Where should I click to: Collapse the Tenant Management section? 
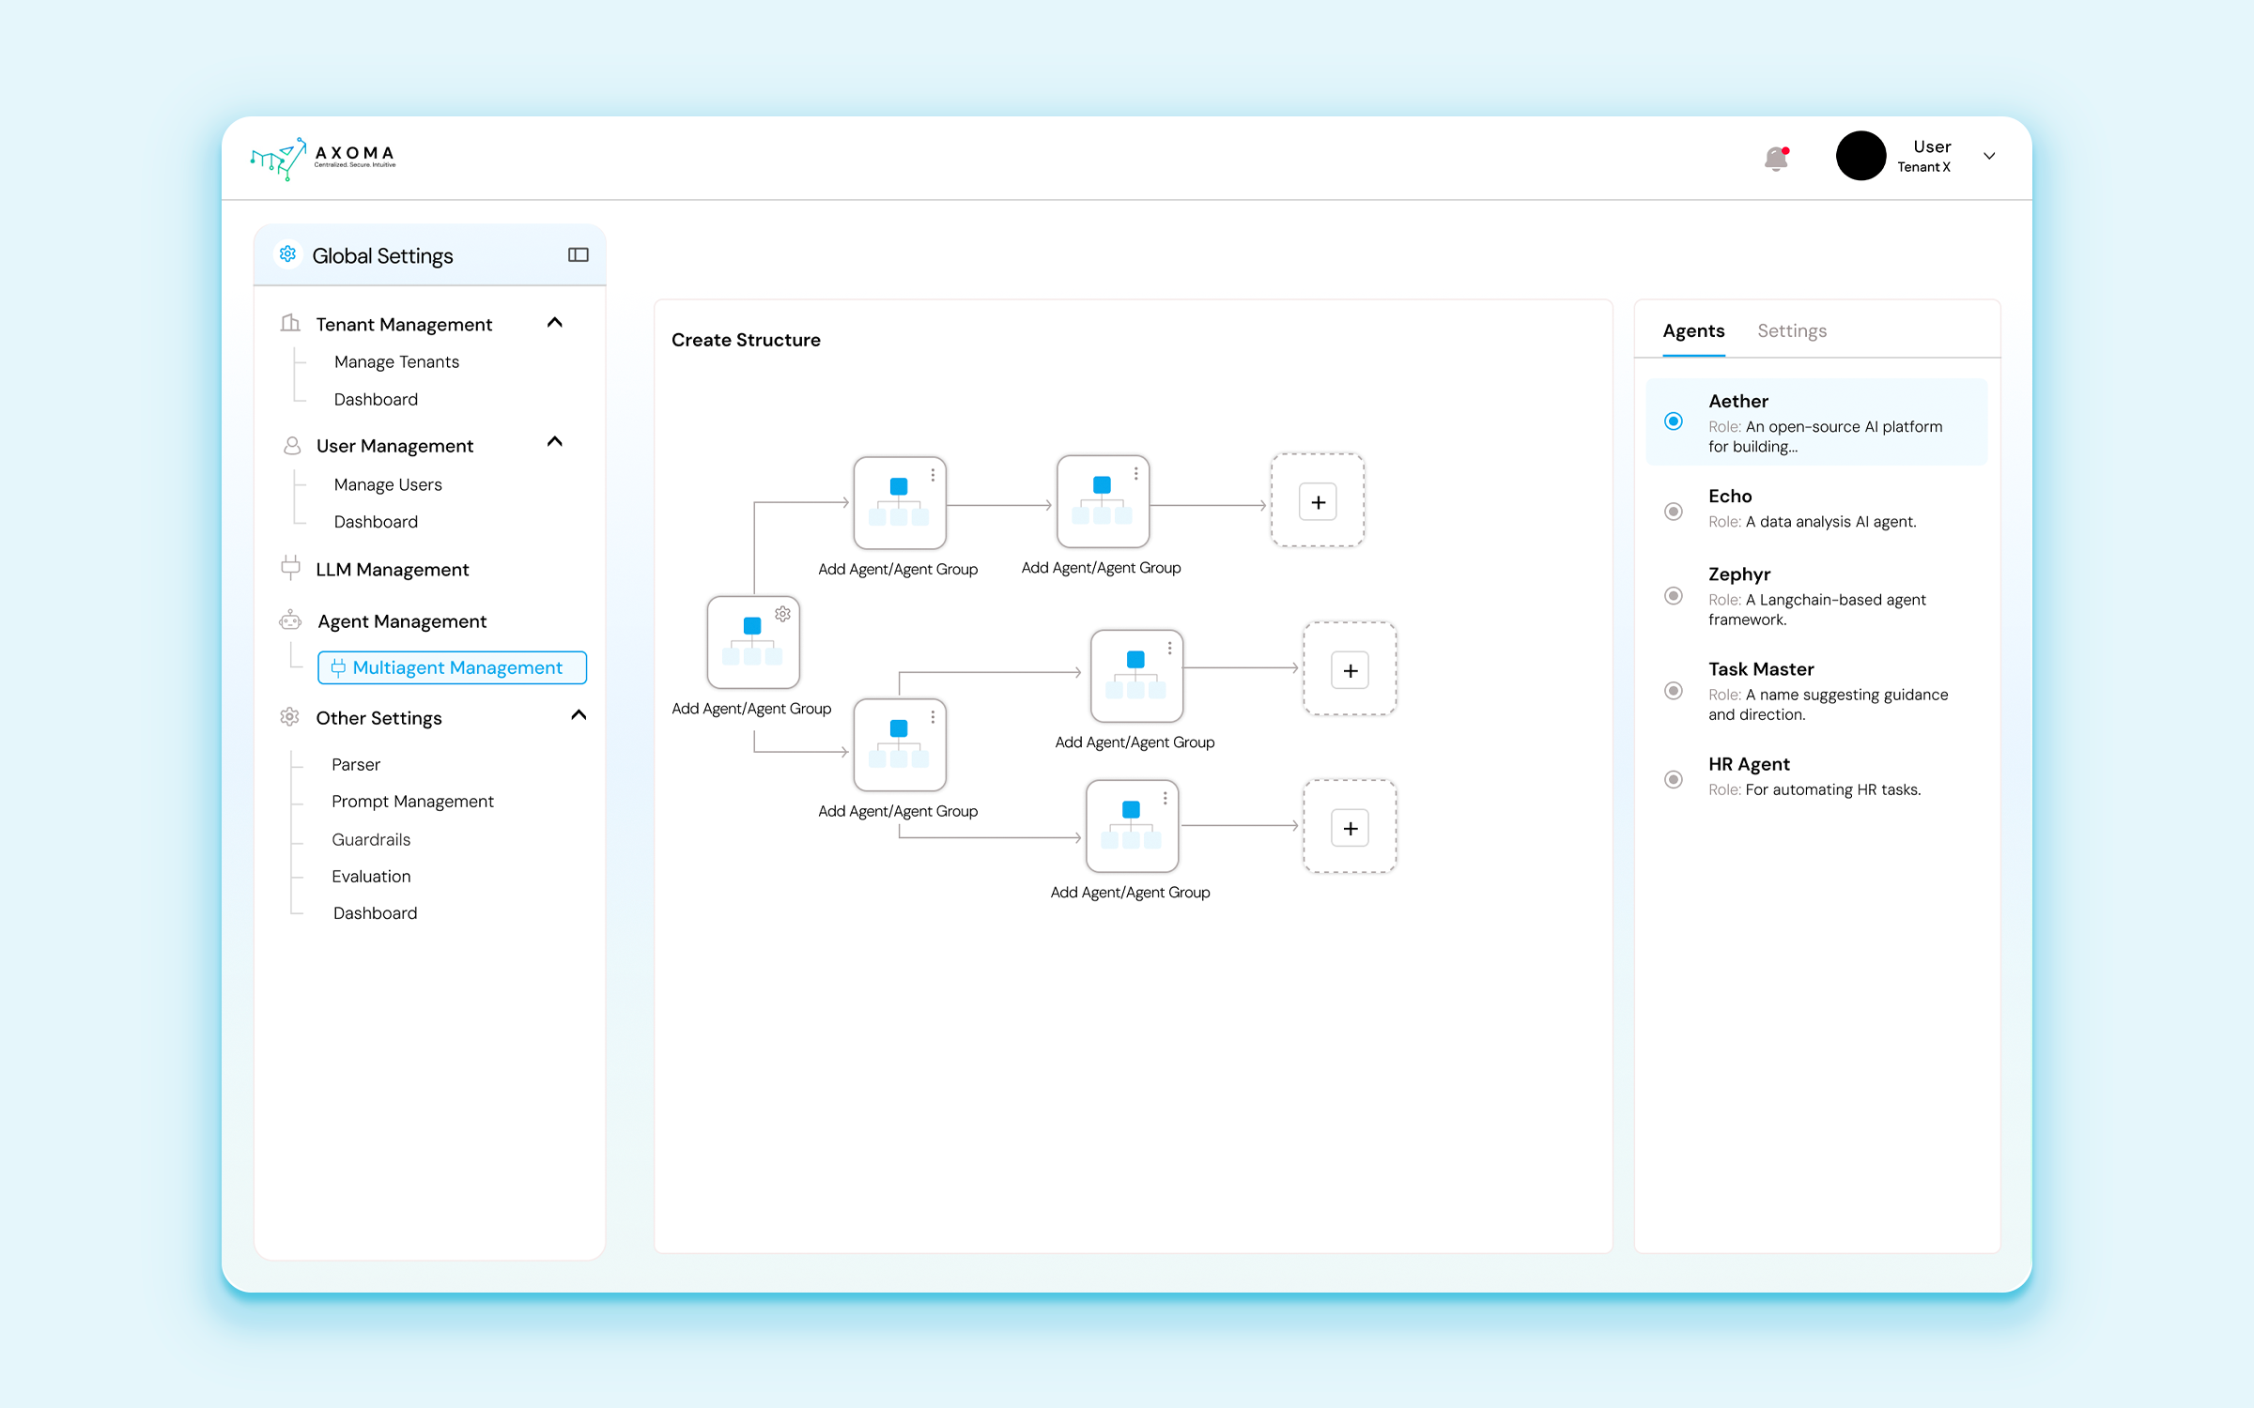(555, 323)
